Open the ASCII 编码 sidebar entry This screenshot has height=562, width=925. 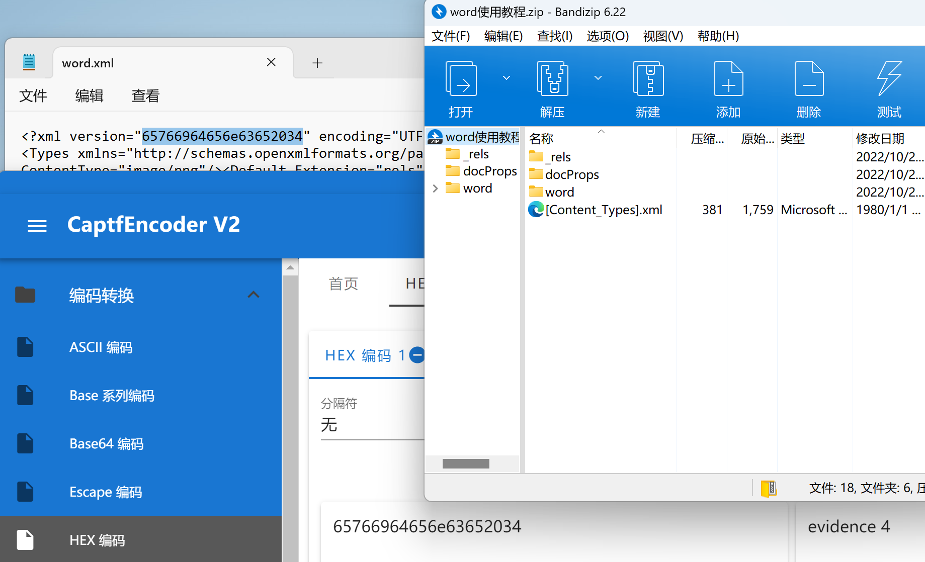coord(101,347)
